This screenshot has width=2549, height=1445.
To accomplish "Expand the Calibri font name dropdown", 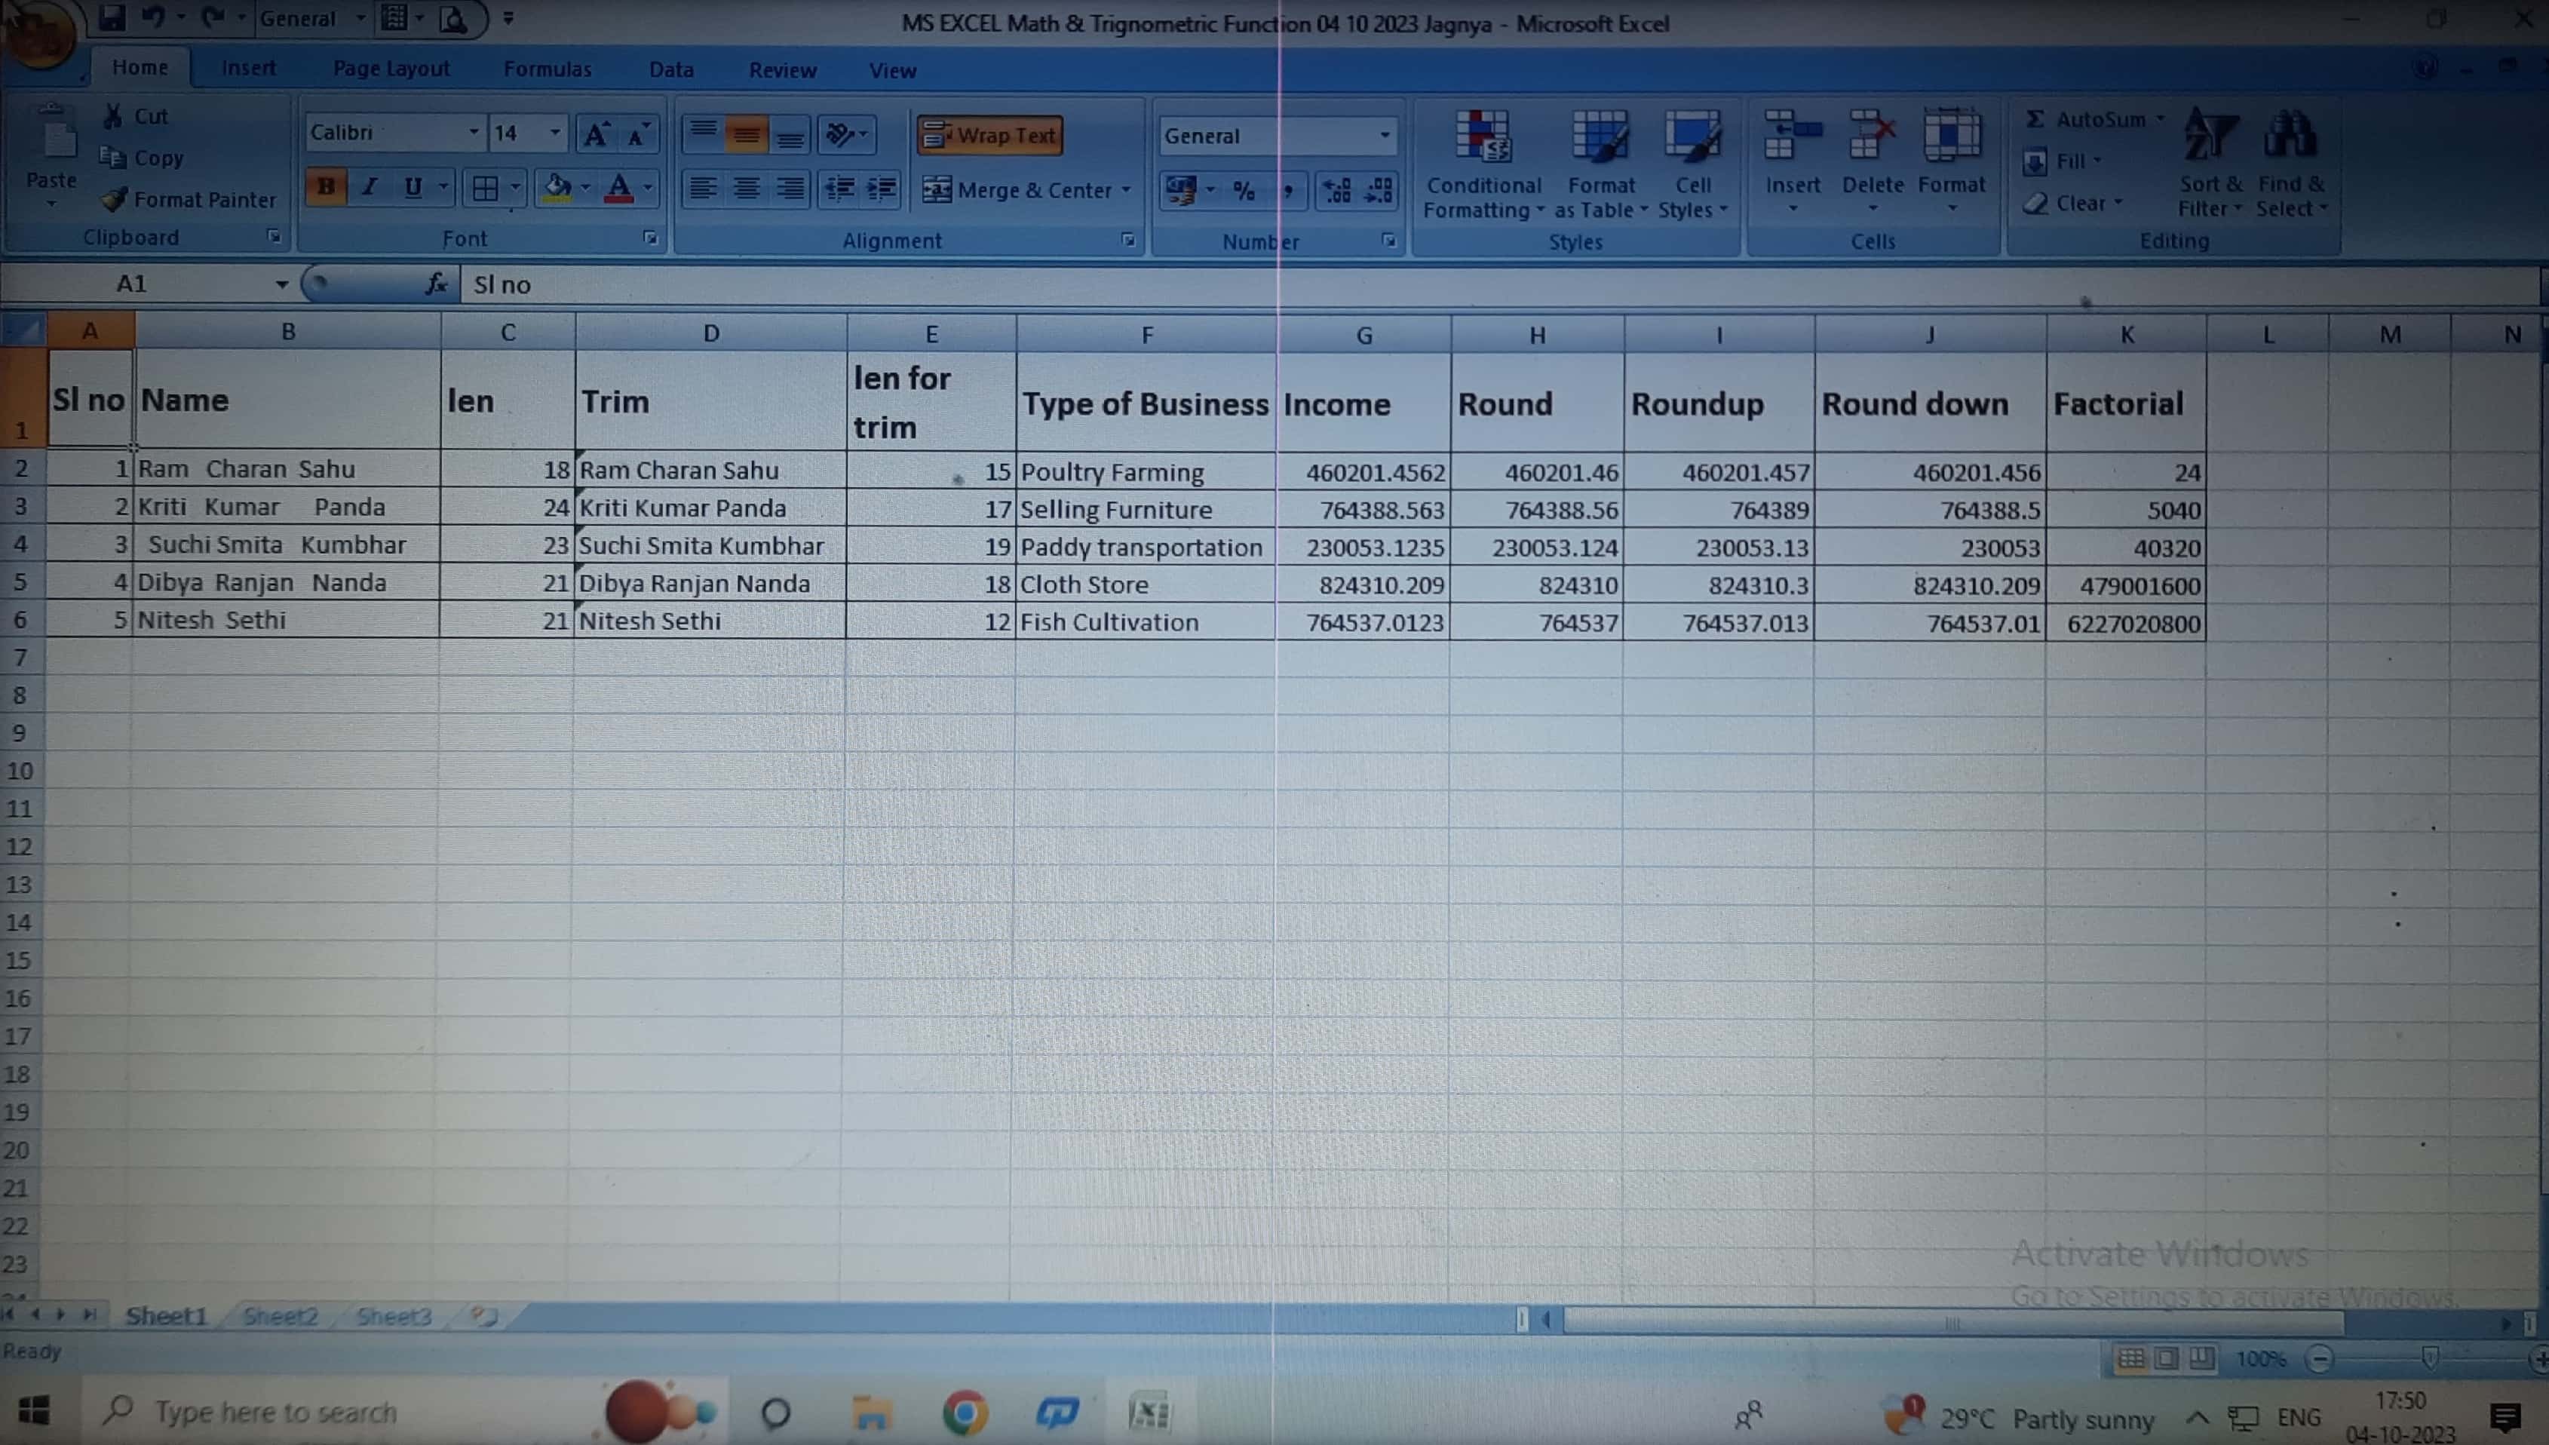I will [x=474, y=133].
